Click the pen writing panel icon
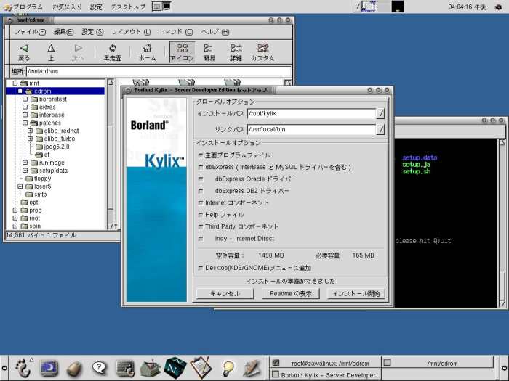This screenshot has width=509, height=381. (x=252, y=368)
